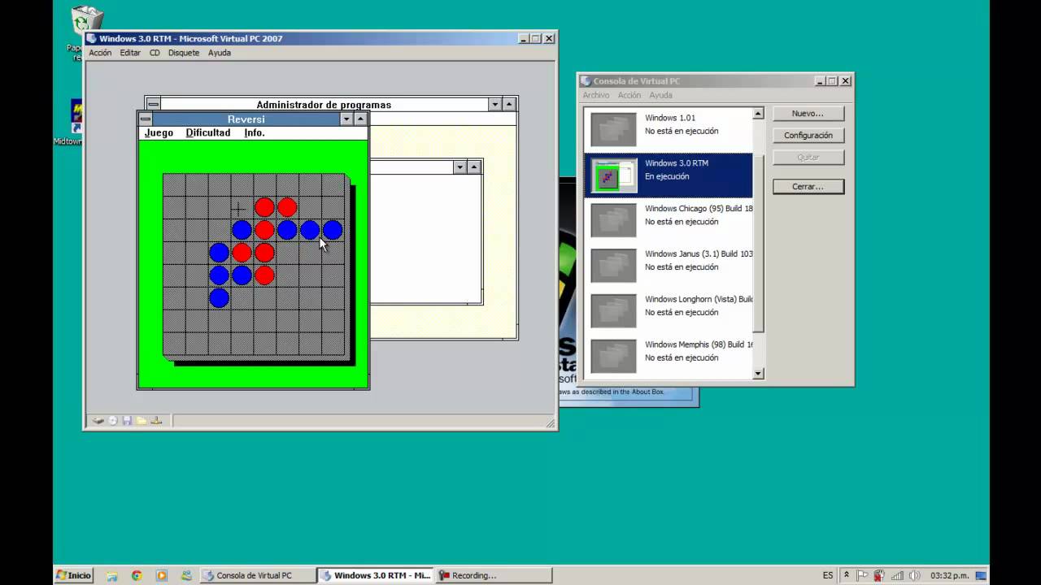Click the fourth quick launch icon beside Media Player
This screenshot has height=585, width=1041.
point(186,575)
